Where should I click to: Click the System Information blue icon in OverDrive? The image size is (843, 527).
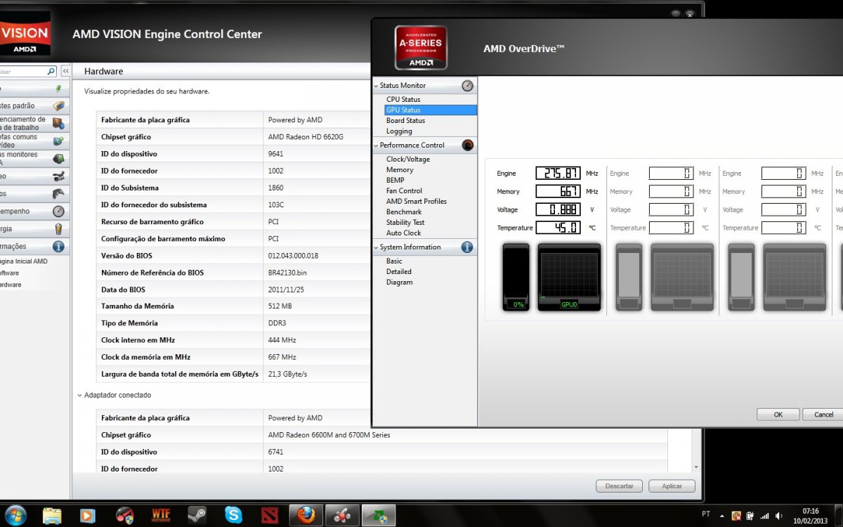[x=468, y=247]
